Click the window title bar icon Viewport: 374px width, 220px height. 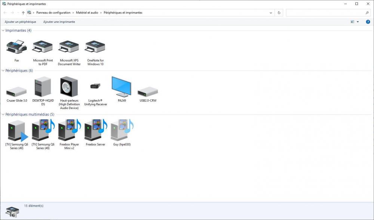point(4,4)
